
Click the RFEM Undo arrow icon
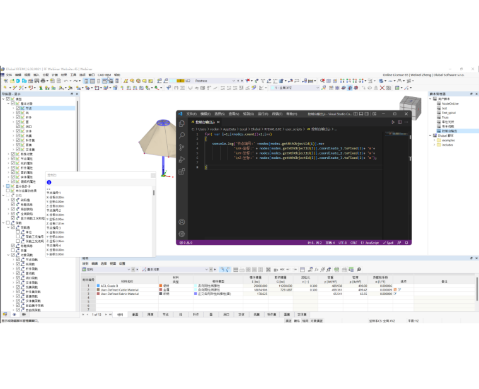66,81
